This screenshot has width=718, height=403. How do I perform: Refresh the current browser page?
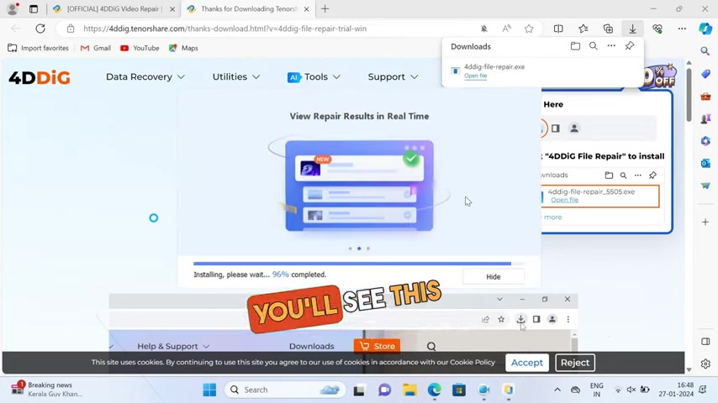click(x=40, y=29)
